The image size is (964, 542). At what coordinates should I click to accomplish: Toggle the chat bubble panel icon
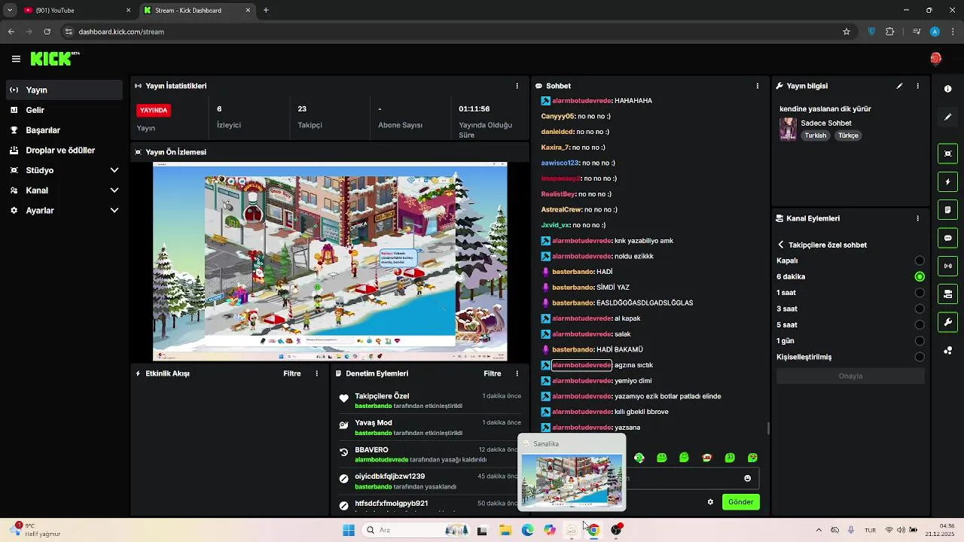(947, 238)
